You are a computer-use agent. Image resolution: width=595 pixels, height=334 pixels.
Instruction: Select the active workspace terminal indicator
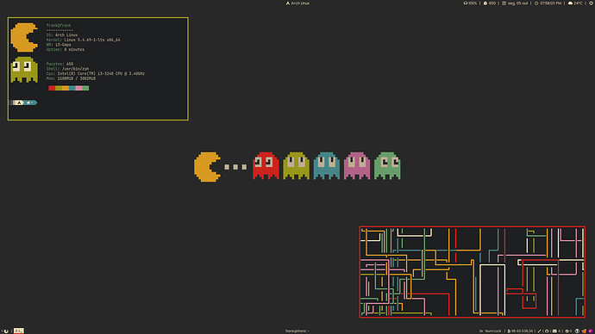[x=19, y=331]
